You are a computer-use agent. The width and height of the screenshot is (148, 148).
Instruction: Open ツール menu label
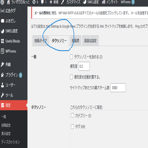pos(9,95)
